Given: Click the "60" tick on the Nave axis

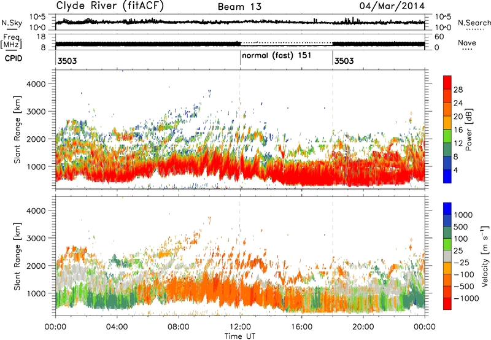Looking at the screenshot, I should click(x=439, y=37).
